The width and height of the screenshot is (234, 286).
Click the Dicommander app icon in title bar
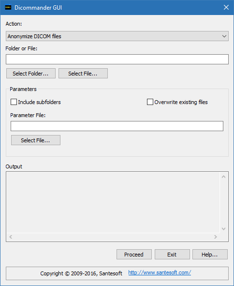click(x=8, y=7)
